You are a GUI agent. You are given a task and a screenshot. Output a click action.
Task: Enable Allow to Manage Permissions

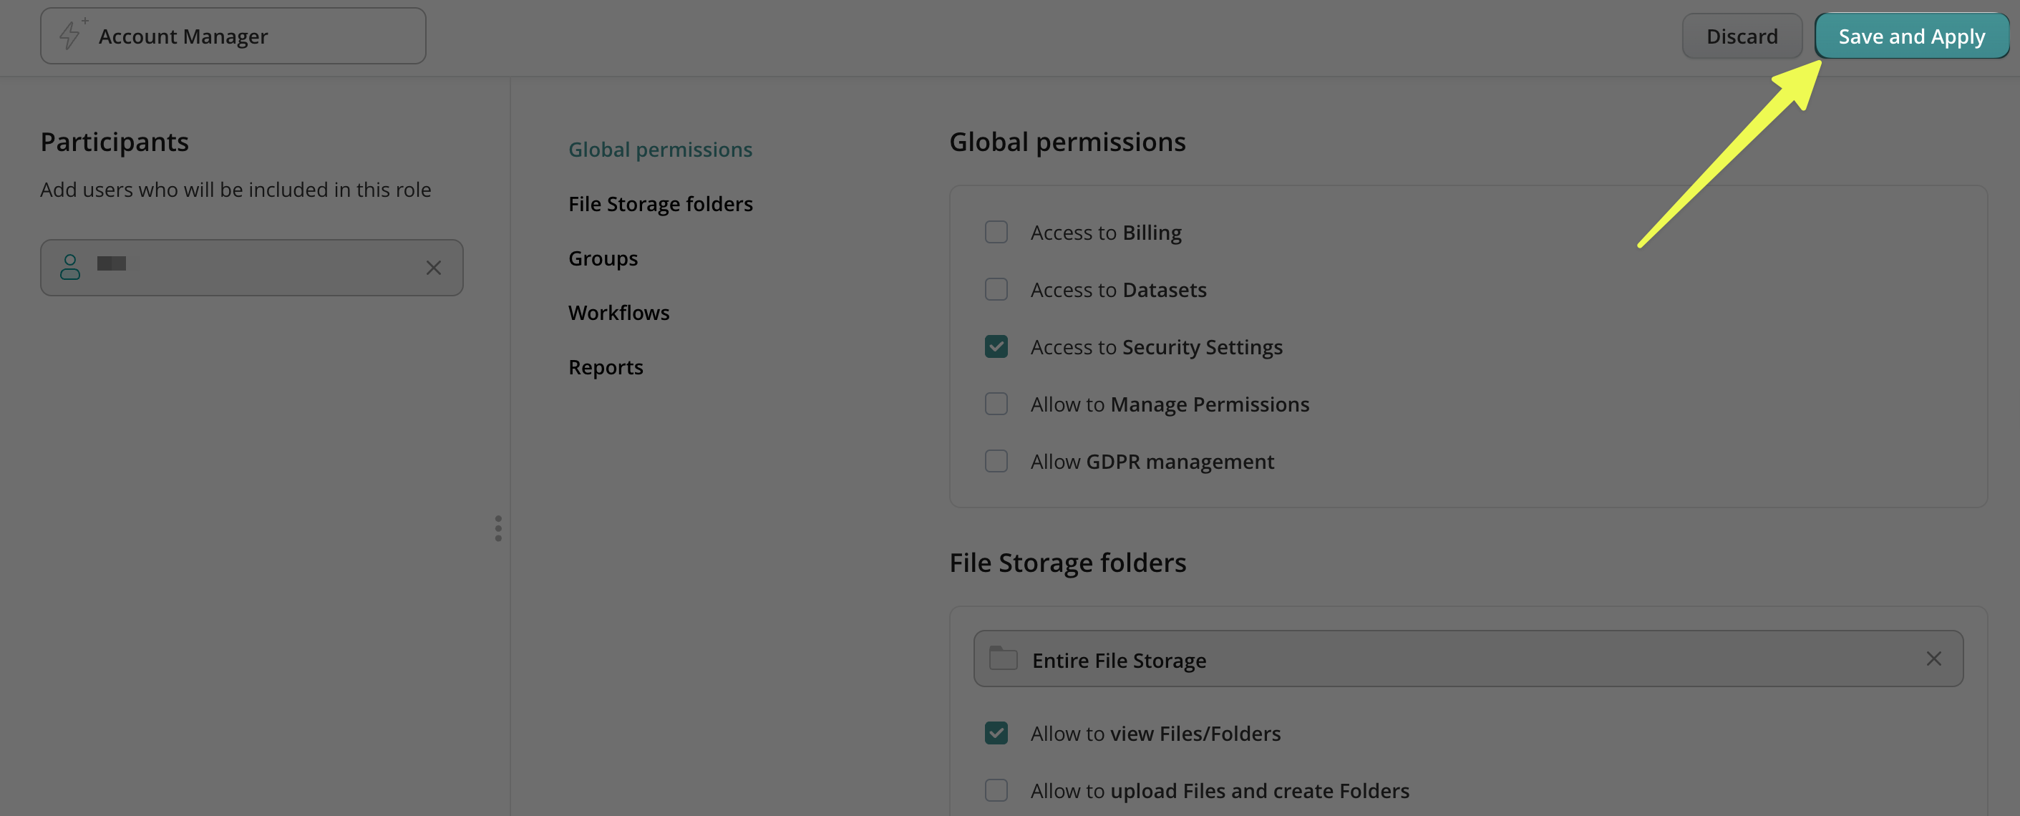tap(996, 404)
